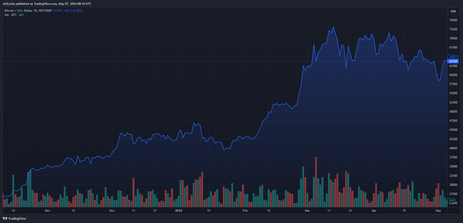Select the Dec date on time axis
463x223 pixels.
112,211
